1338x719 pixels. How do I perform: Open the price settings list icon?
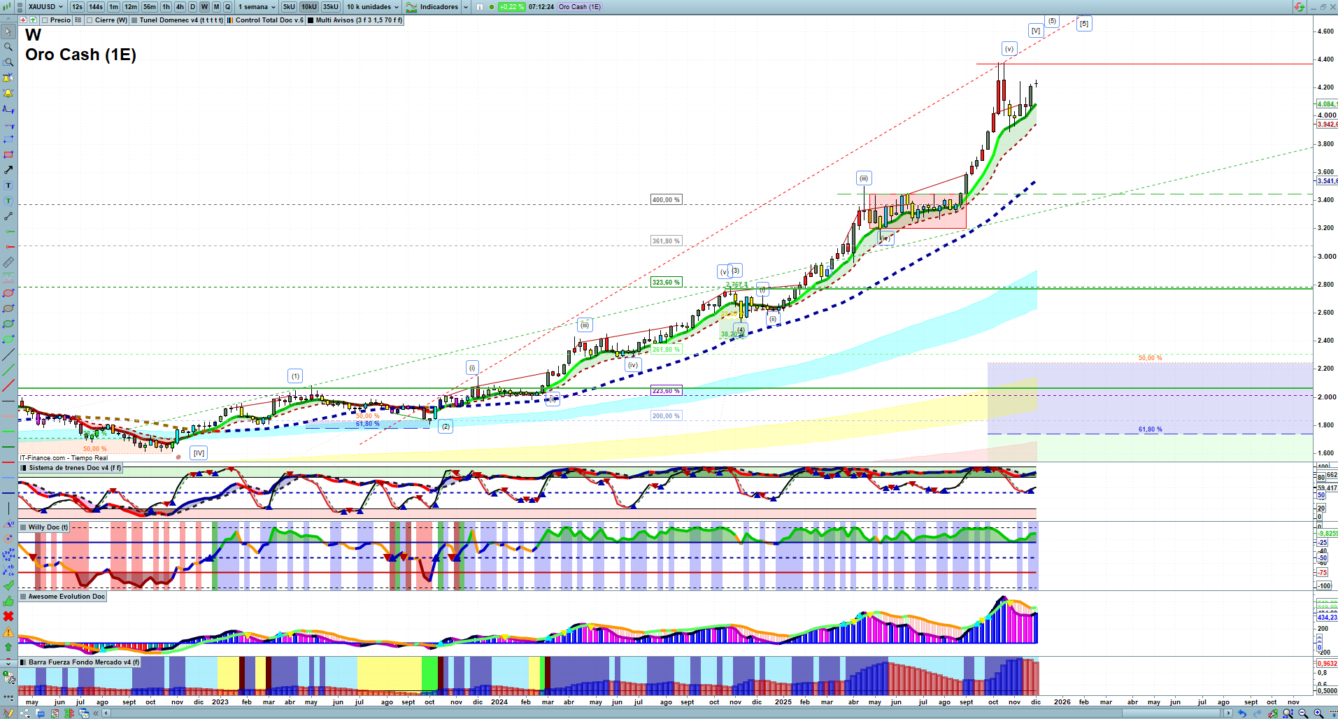(78, 20)
